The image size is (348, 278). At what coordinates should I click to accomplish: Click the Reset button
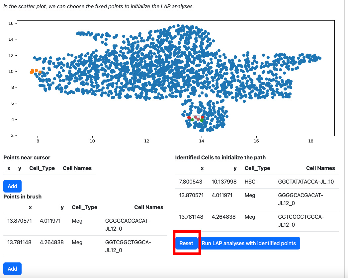coord(186,243)
